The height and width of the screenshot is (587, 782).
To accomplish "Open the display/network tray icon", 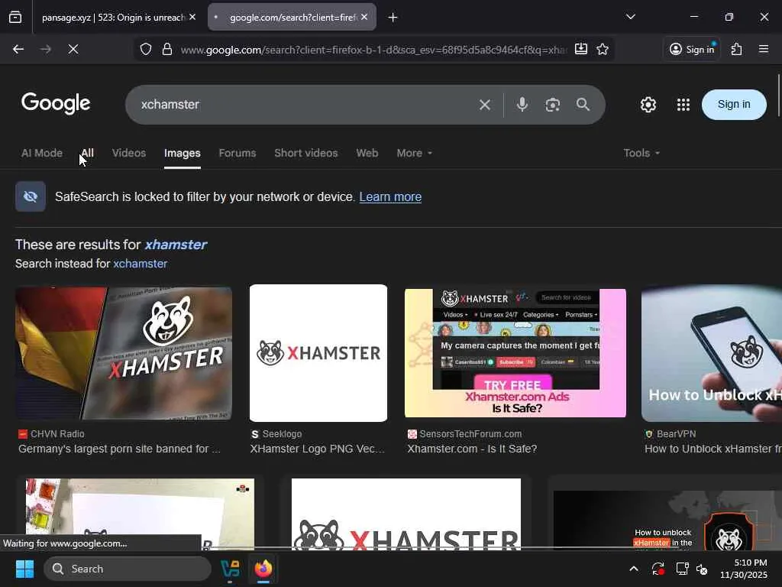I will pos(682,569).
